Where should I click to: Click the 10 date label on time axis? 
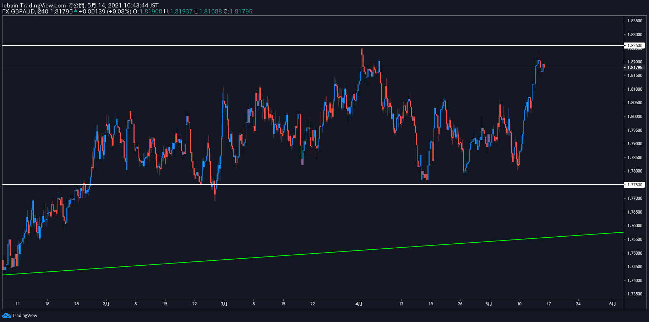coord(519,304)
